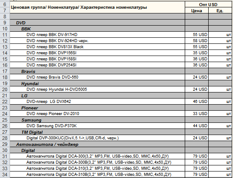Select the Hyundai subgroup cell

click(97, 83)
